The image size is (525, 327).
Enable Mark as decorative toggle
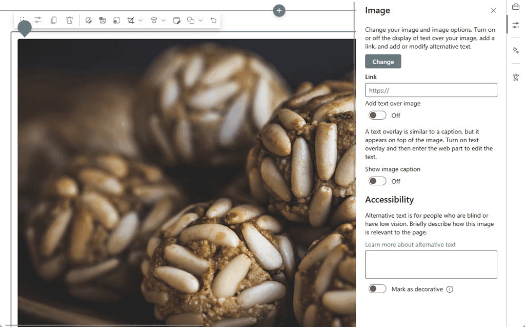click(x=377, y=289)
